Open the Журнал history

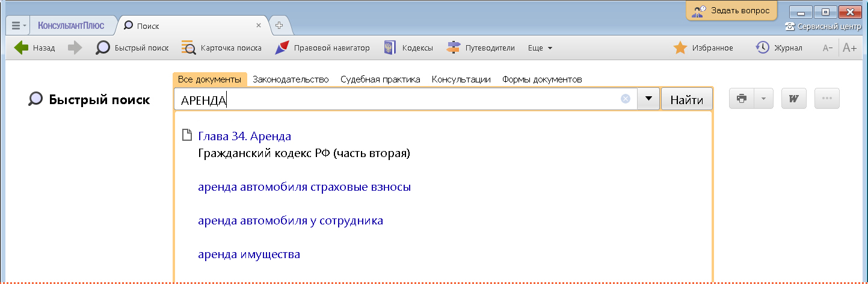point(779,48)
